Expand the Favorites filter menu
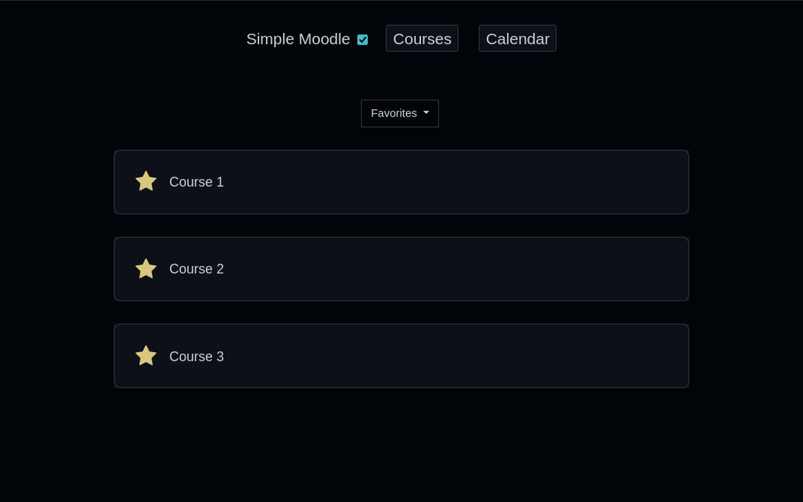 (x=400, y=113)
